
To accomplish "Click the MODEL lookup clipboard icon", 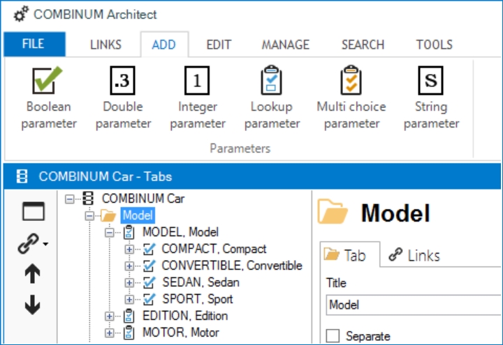I will click(x=129, y=232).
